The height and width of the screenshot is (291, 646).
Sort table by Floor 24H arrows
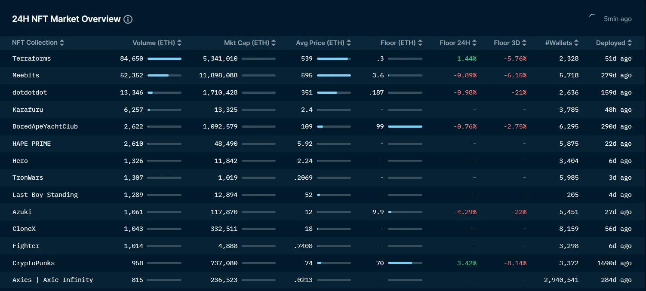point(474,43)
